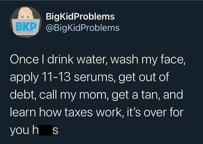
Task: Click the word "it's" in the tweet
Action: coord(134,112)
